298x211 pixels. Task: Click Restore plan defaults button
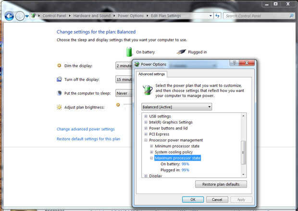tap(221, 184)
